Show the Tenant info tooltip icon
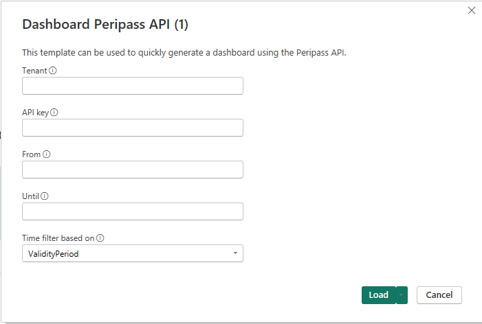 [x=52, y=71]
